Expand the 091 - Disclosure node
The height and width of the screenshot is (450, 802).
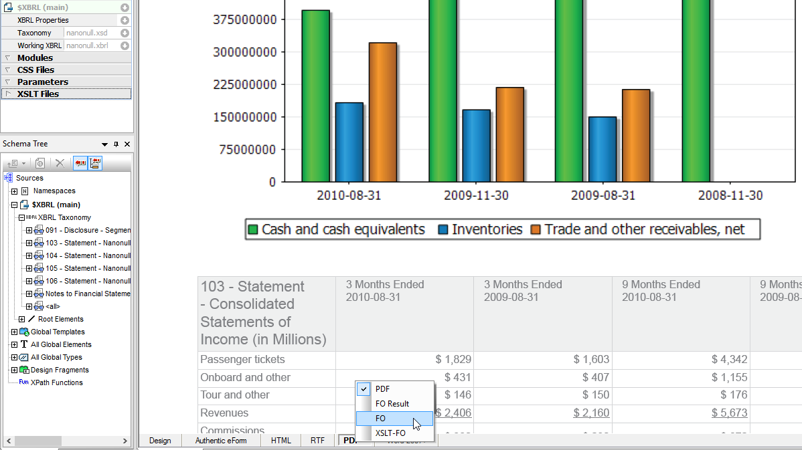coord(29,231)
